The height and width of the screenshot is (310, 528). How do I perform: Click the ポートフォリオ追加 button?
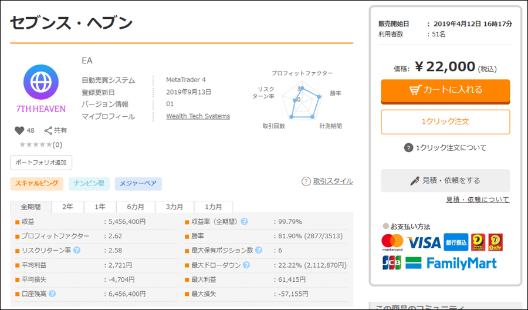pos(41,163)
